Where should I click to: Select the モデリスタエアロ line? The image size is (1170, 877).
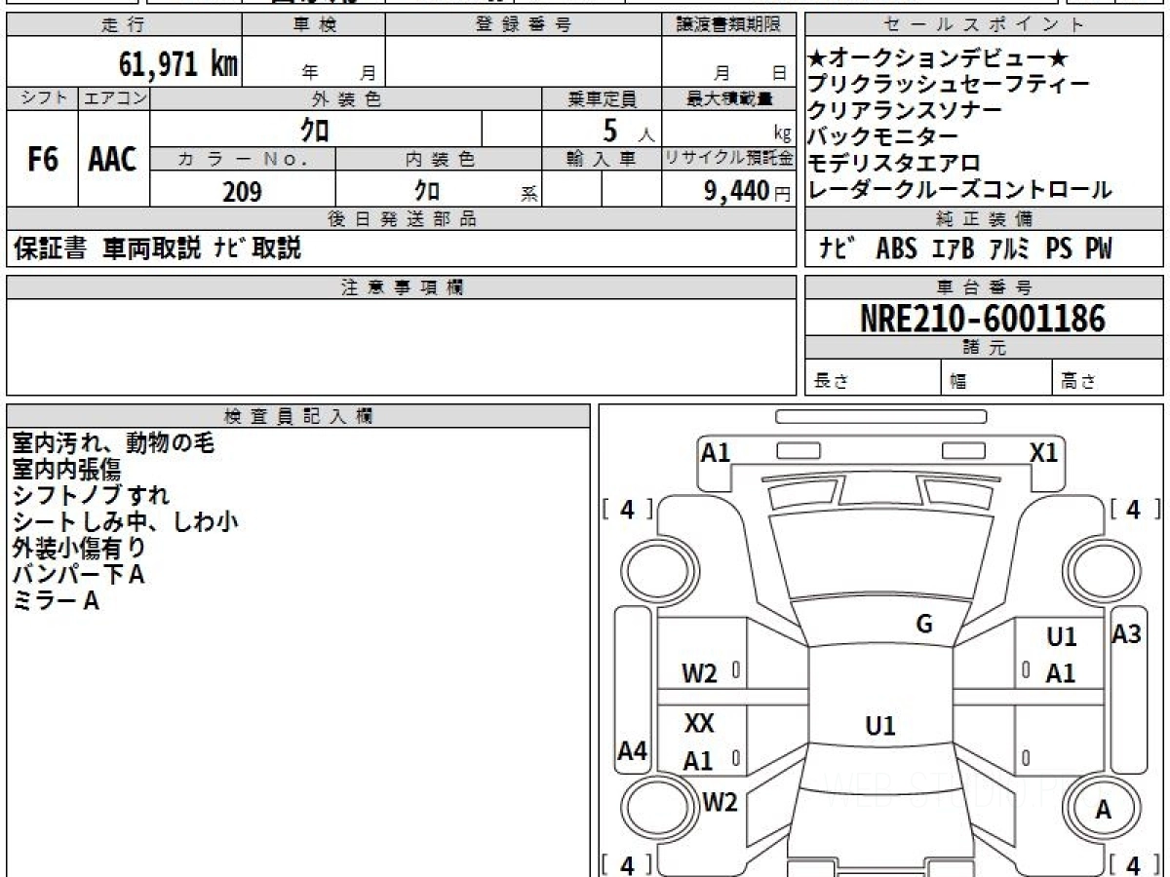click(x=893, y=164)
